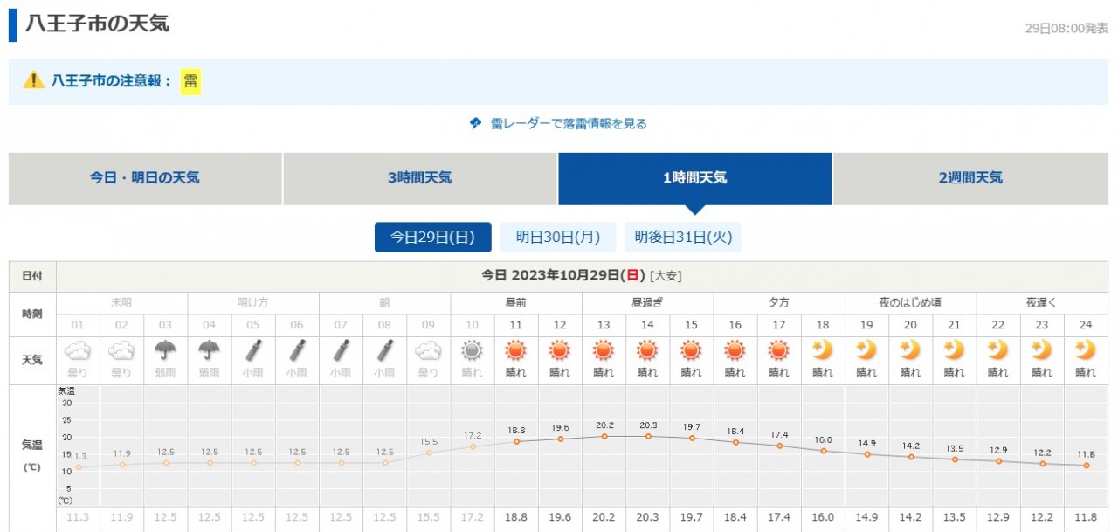1118x532 pixels.
Task: Select the 1時間天気 tab
Action: click(x=694, y=178)
